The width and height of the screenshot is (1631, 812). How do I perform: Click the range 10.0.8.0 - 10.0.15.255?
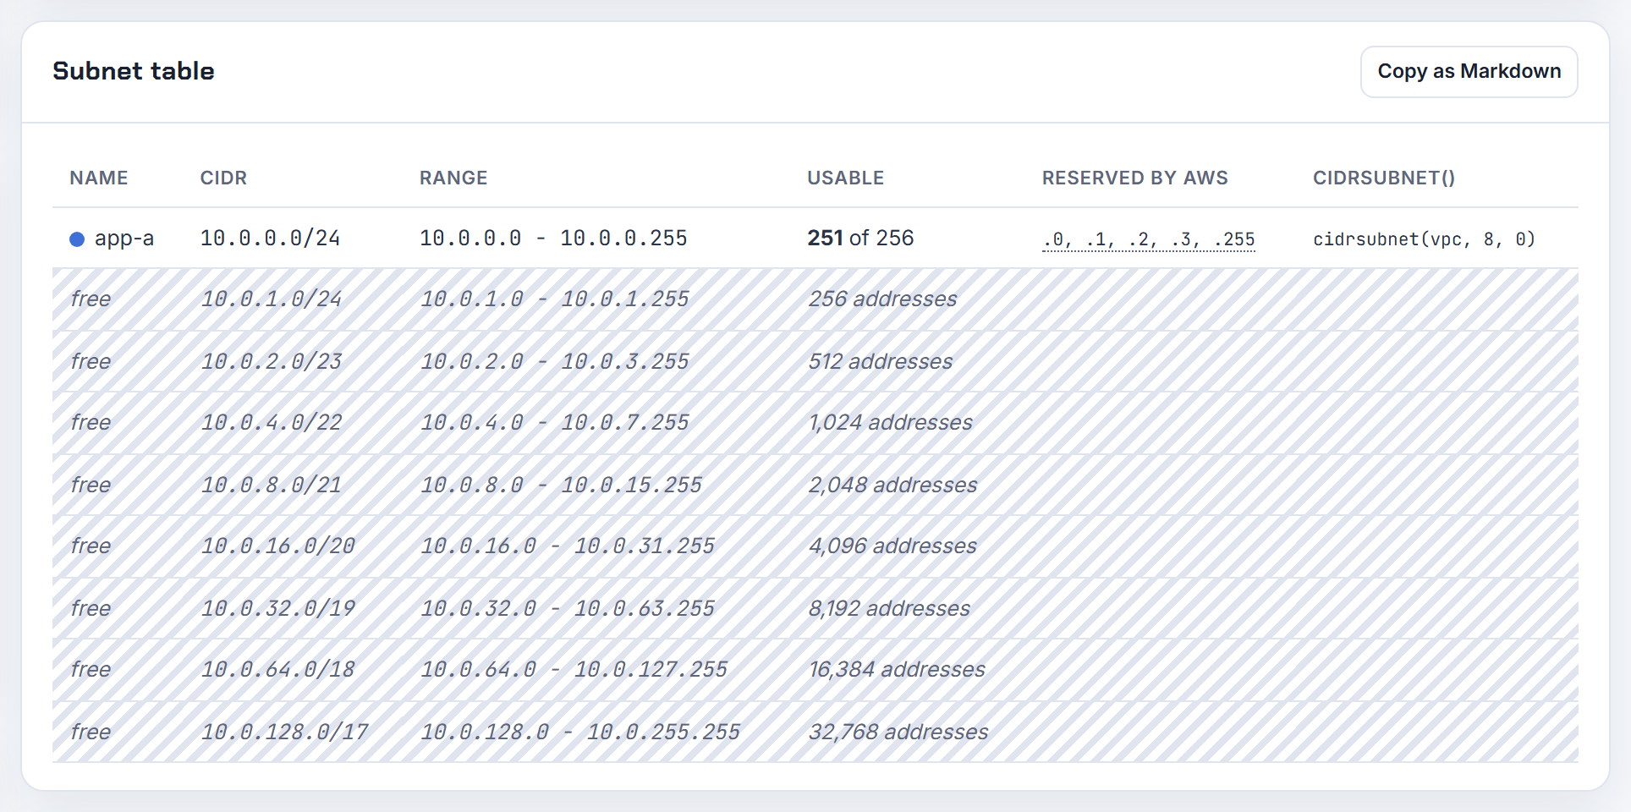click(561, 486)
